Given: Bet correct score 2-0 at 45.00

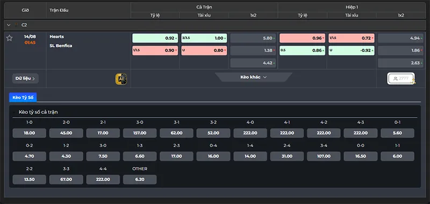Looking at the screenshot, I should pyautogui.click(x=66, y=133).
